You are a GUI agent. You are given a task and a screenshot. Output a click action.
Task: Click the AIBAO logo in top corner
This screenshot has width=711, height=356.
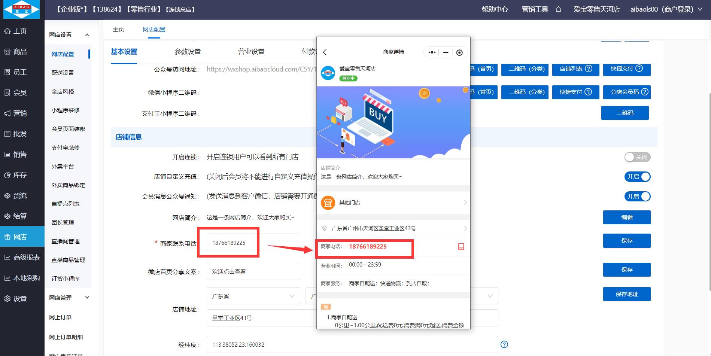22,9
